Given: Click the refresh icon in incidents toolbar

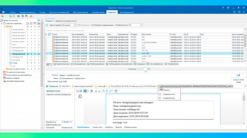Looking at the screenshot, I should pos(47,25).
